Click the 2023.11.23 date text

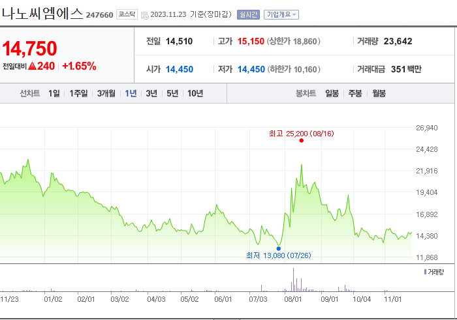168,14
